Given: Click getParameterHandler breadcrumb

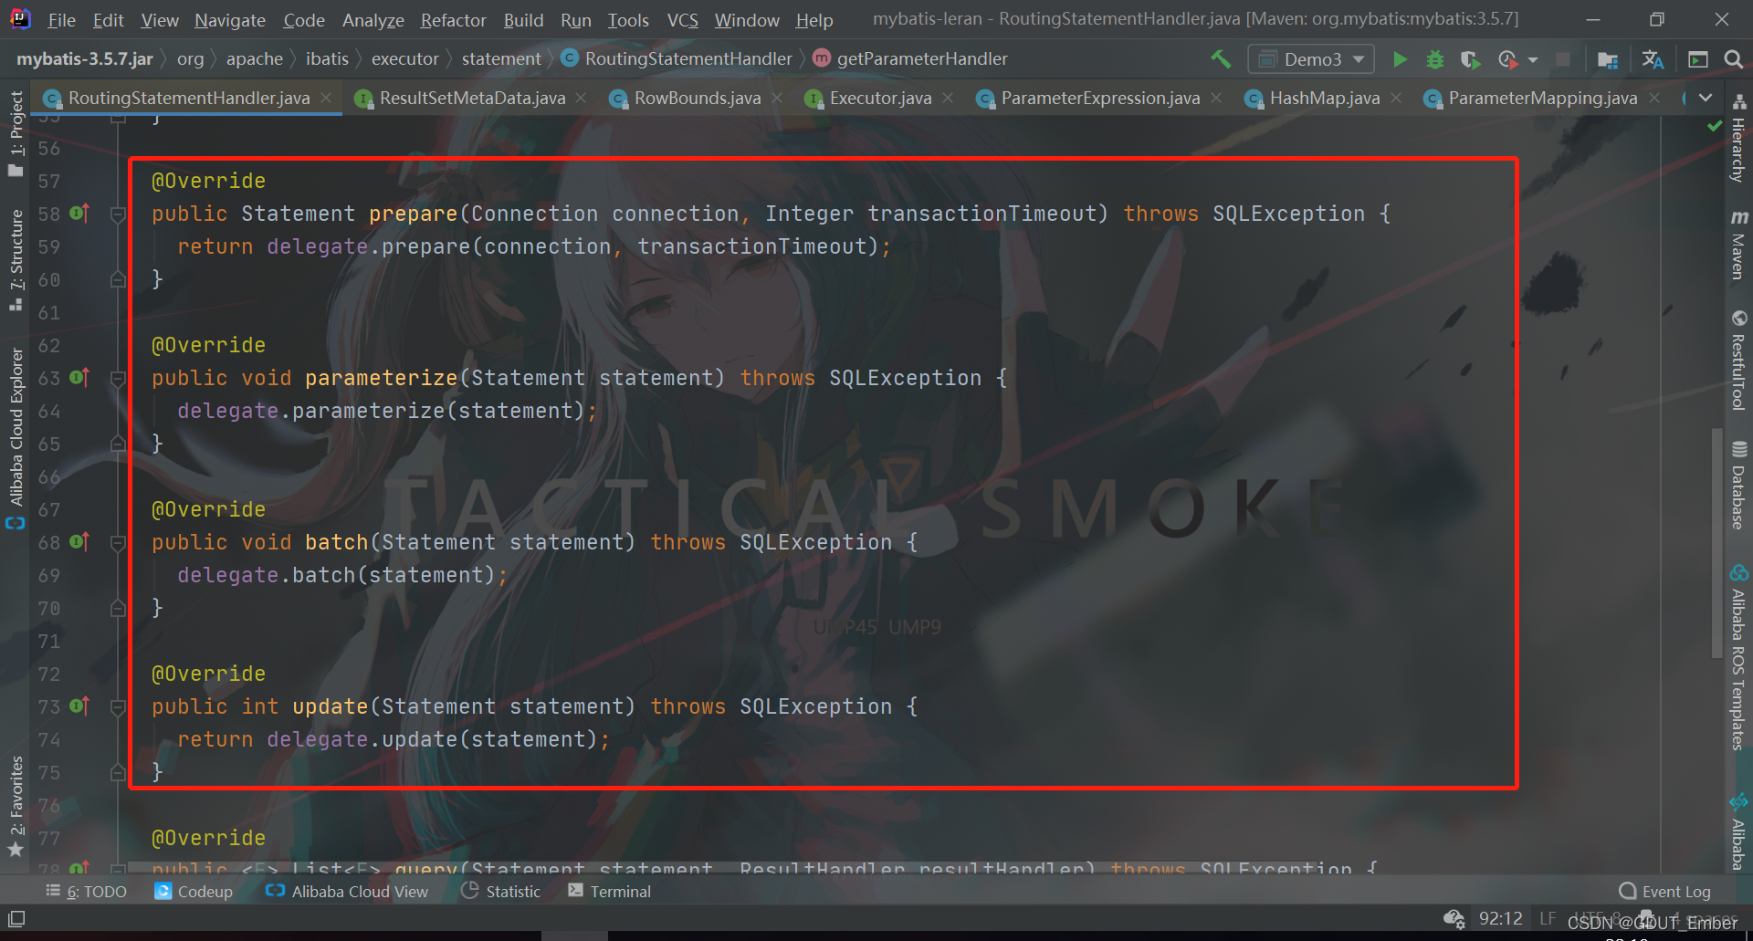Looking at the screenshot, I should click(911, 59).
